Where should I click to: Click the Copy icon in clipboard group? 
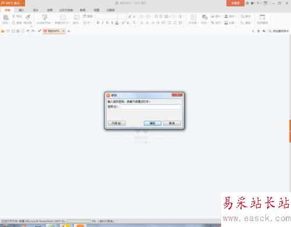pyautogui.click(x=13, y=23)
